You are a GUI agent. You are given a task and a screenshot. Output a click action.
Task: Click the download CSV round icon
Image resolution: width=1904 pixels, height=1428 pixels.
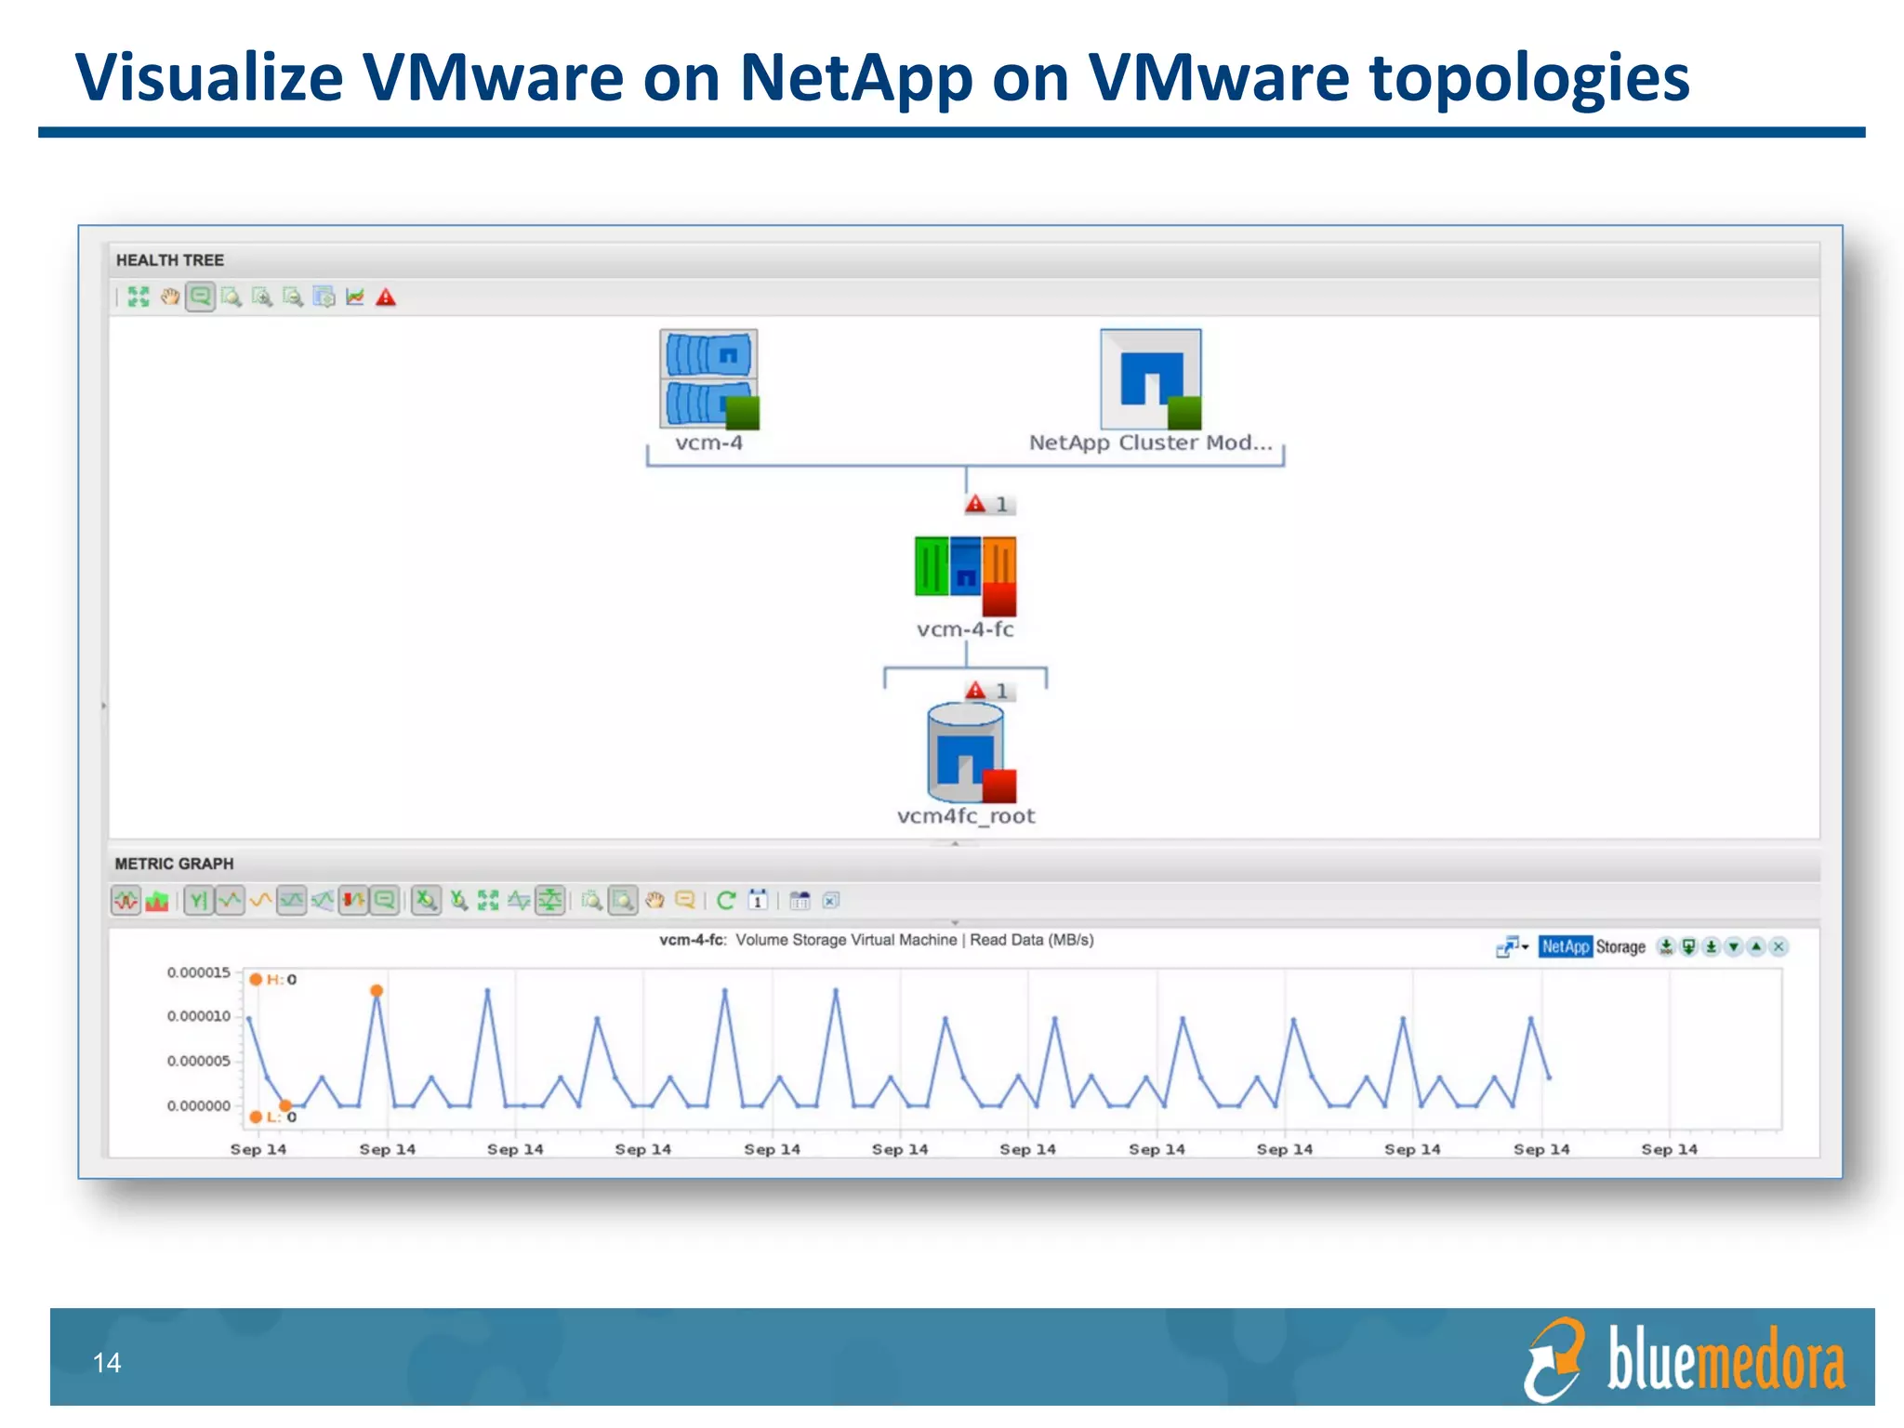pos(1666,946)
